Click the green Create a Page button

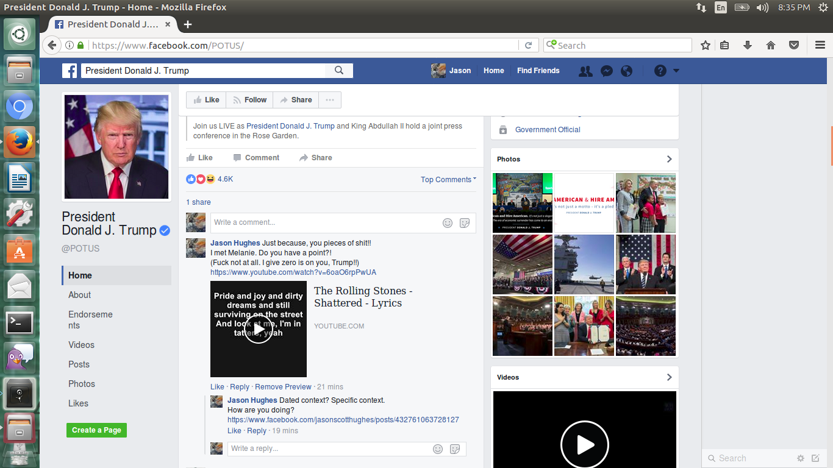pos(96,430)
